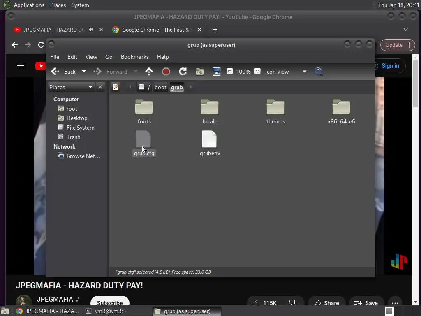This screenshot has width=421, height=316.
Task: Open the Computer location icon
Action: [216, 72]
